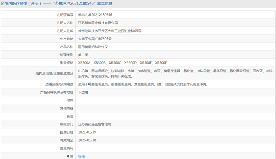Select the 批准日期 label
Image resolution: width=276 pixels, height=159 pixels.
(67, 132)
